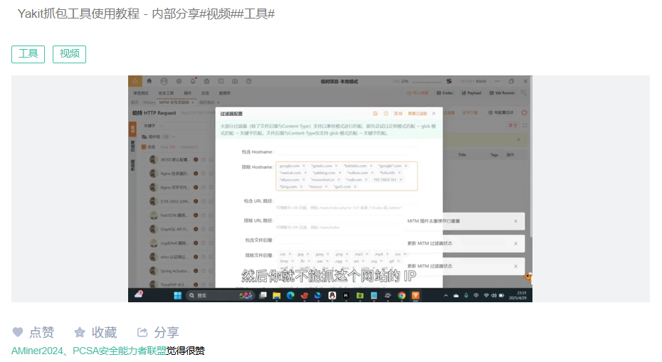Click the notification bell in the video's Yakit header

coord(193,81)
